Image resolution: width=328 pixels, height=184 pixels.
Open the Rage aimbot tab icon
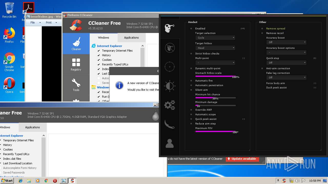(x=169, y=28)
